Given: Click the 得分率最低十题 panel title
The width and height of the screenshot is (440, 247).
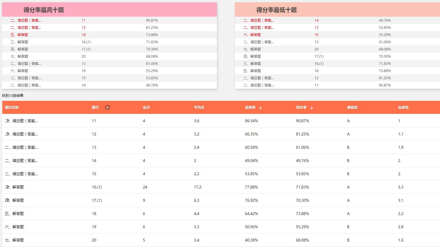Looking at the screenshot, I should point(276,10).
